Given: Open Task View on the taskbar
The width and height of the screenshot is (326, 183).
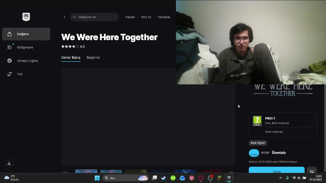Looking at the screenshot, I should click(154, 178).
